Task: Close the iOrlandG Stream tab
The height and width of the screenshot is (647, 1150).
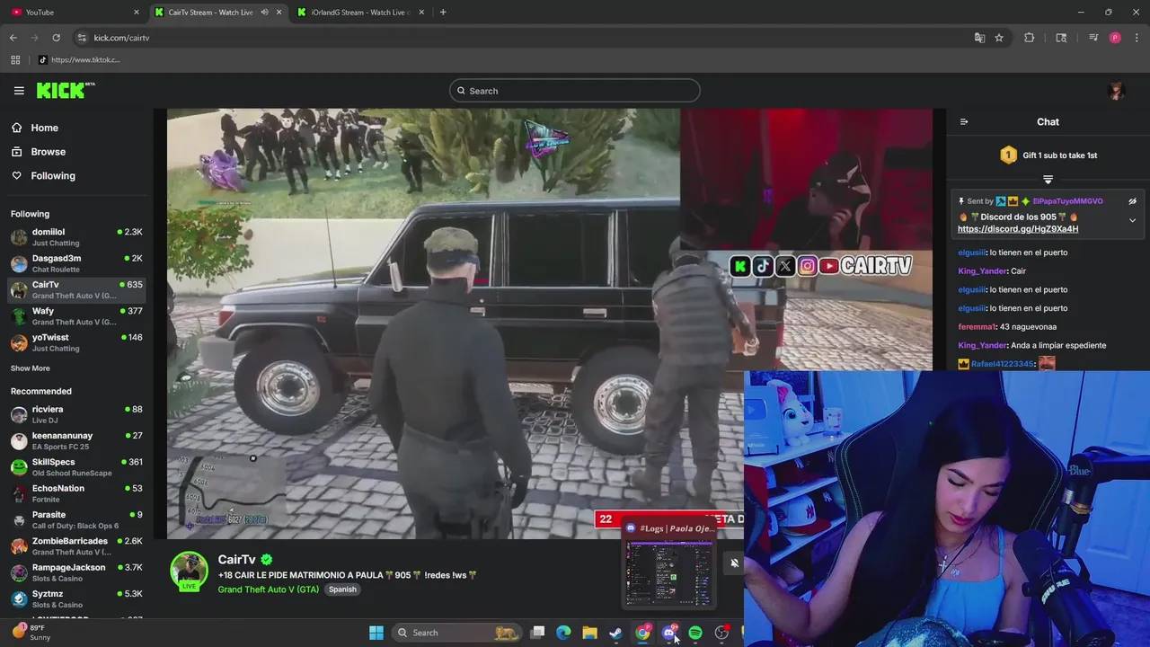Action: coord(422,13)
